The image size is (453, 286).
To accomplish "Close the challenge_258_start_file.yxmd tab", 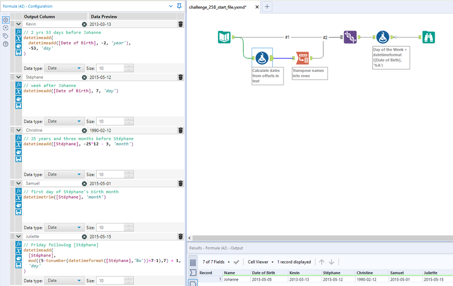I will [x=257, y=7].
